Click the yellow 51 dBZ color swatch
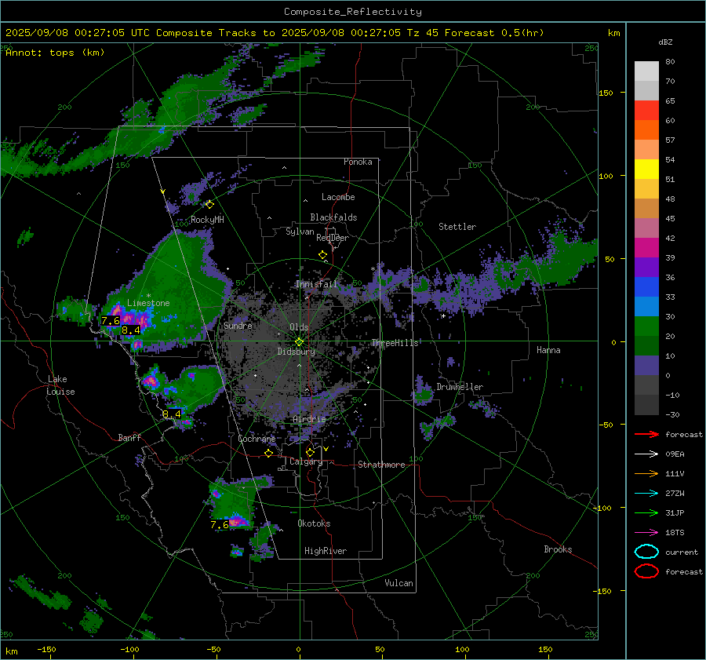 (646, 170)
